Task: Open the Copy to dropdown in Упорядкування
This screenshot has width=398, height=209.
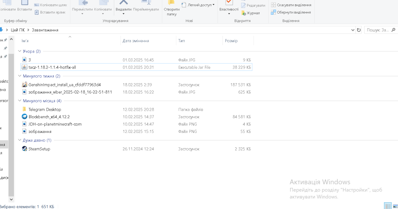Action: point(103,14)
